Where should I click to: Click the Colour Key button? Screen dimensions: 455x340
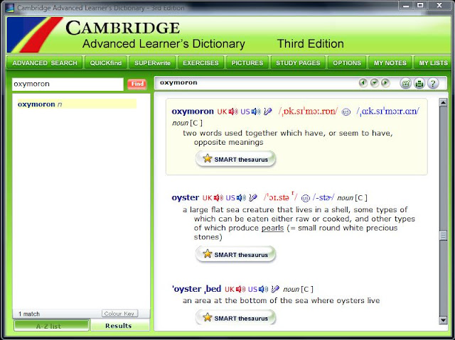(119, 314)
